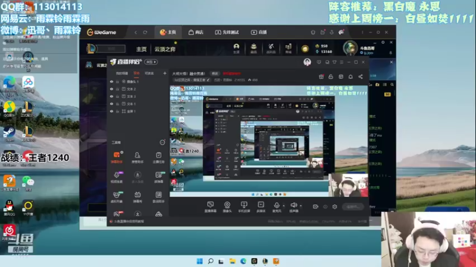Expand the microphone options arrow
The image size is (476, 267).
(x=284, y=205)
